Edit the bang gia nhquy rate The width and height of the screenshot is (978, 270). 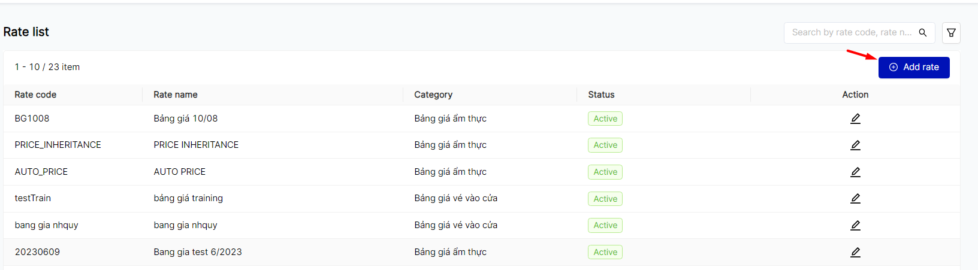click(x=855, y=225)
